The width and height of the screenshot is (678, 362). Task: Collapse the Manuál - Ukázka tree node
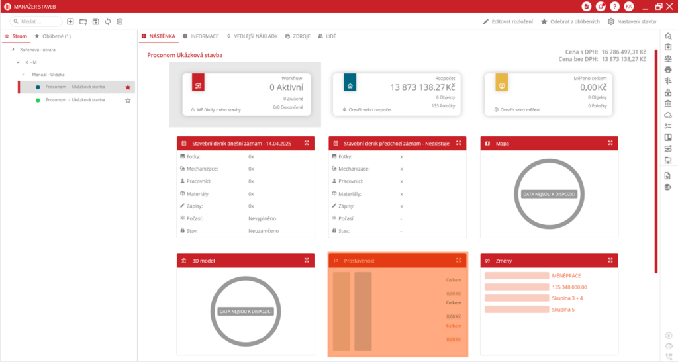pos(25,75)
